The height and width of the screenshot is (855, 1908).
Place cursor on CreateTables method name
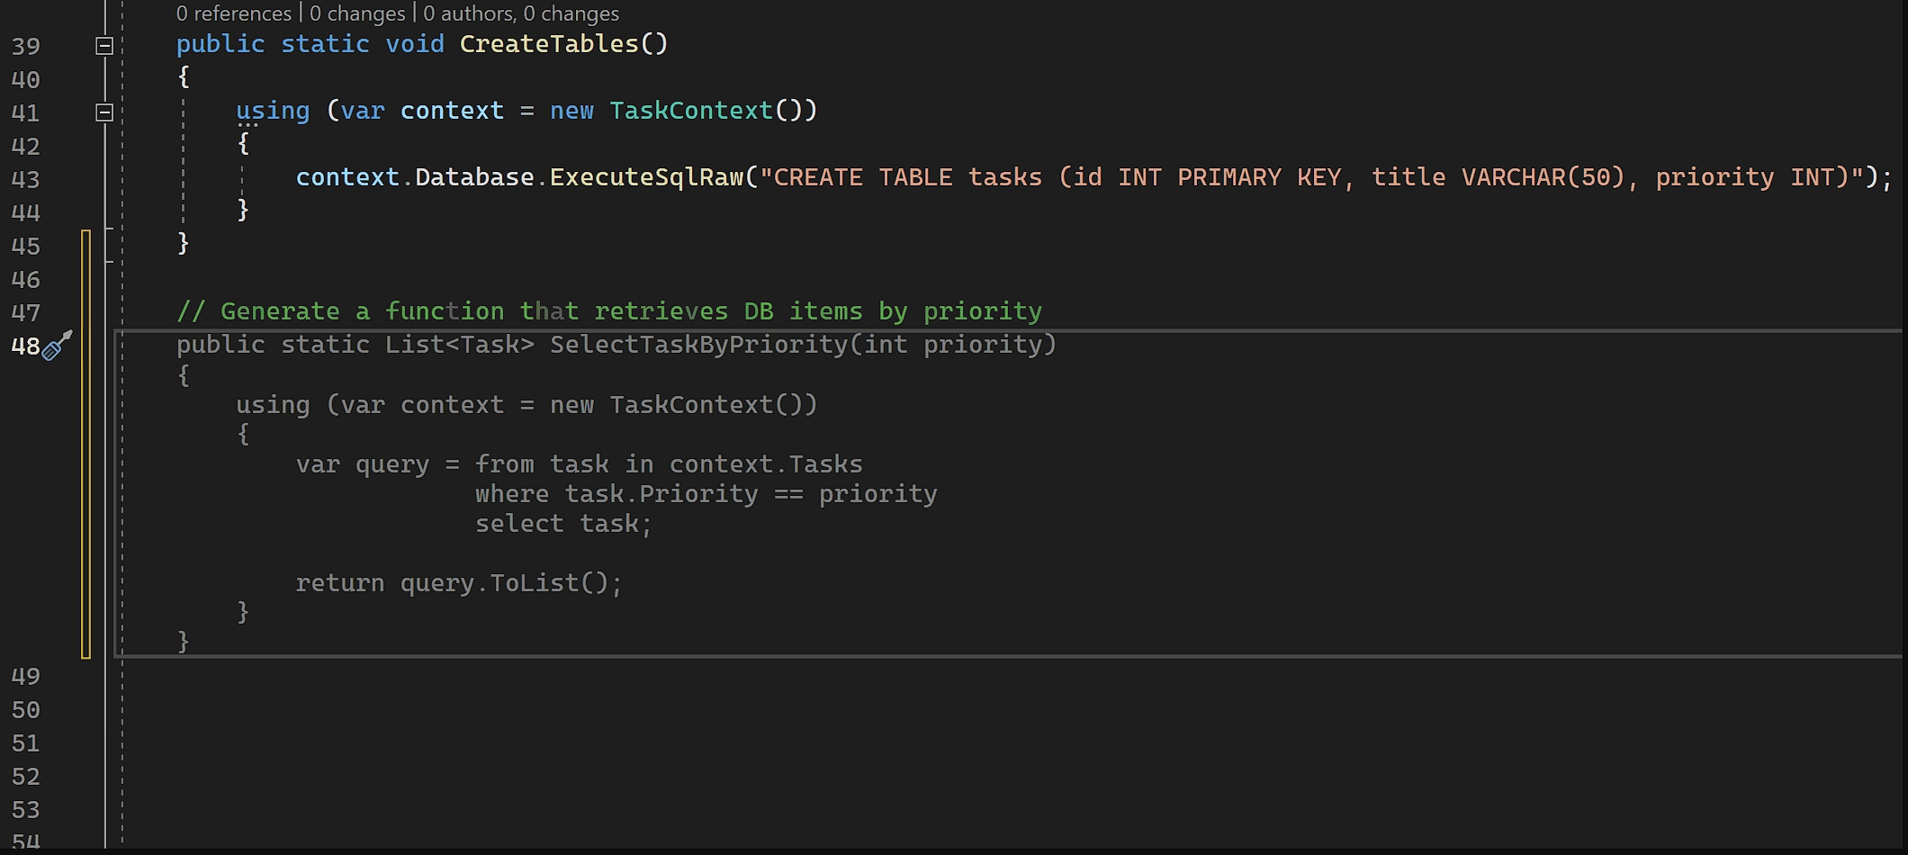[548, 44]
